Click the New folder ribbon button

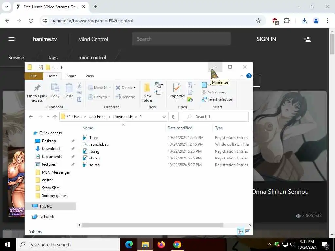pos(147,92)
